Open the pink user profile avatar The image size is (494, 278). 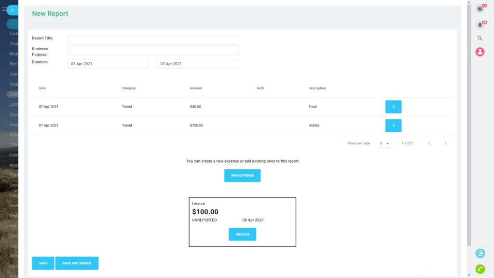tap(480, 52)
